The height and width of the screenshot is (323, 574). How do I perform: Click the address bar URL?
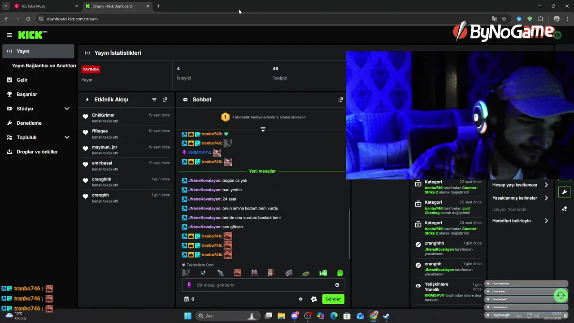(72, 19)
